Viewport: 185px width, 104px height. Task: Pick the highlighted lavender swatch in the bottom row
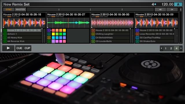click(53, 41)
